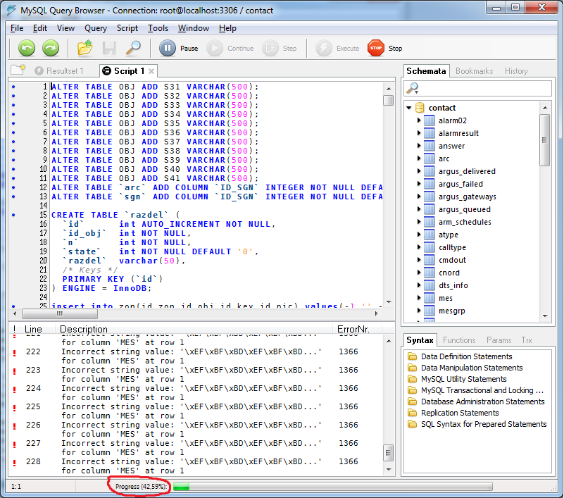Image resolution: width=564 pixels, height=498 pixels.
Task: Click the Replication Statements folder icon
Action: [412, 413]
